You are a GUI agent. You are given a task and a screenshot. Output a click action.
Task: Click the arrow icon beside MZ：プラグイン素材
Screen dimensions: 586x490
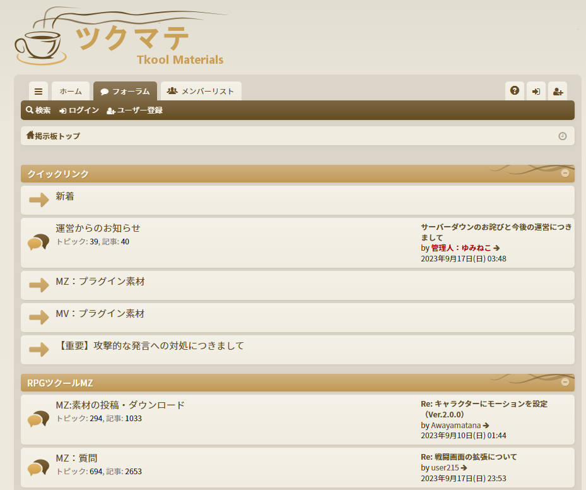click(x=39, y=285)
